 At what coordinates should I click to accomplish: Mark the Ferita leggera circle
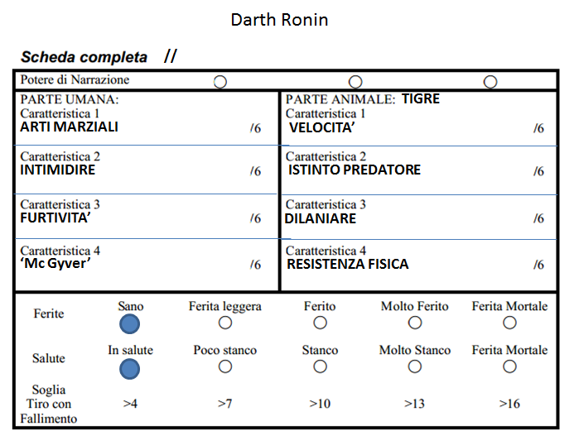tap(224, 323)
